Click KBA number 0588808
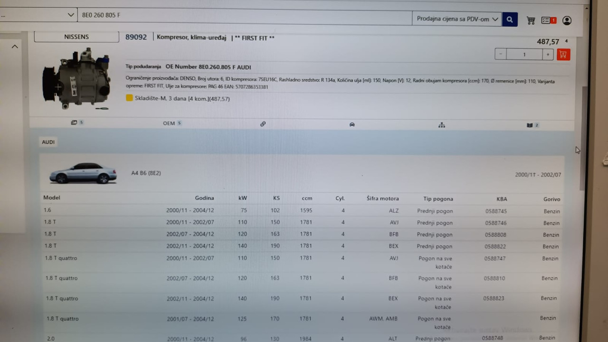The height and width of the screenshot is (342, 608). point(496,235)
